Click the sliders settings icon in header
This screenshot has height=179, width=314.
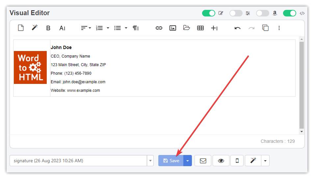pyautogui.click(x=248, y=13)
